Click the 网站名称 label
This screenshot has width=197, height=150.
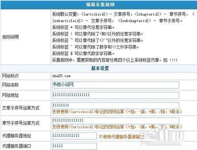10,85
